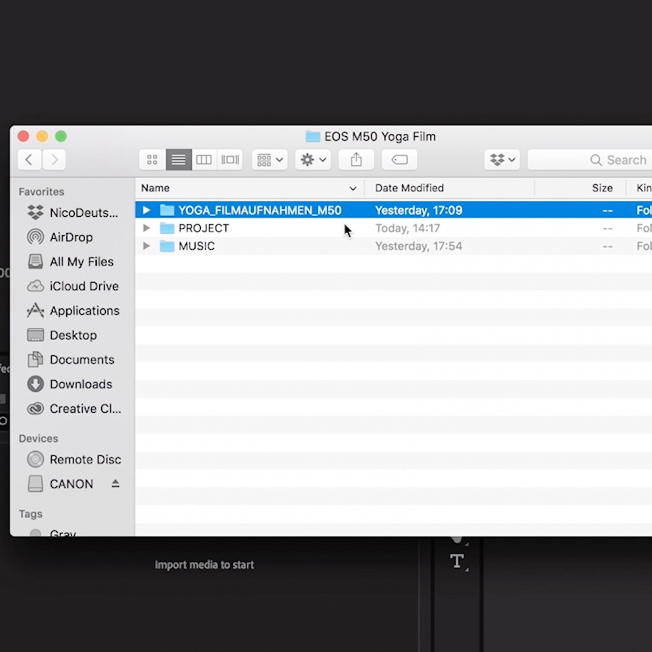Sort by the Size column header
This screenshot has width=652, height=652.
click(x=580, y=188)
